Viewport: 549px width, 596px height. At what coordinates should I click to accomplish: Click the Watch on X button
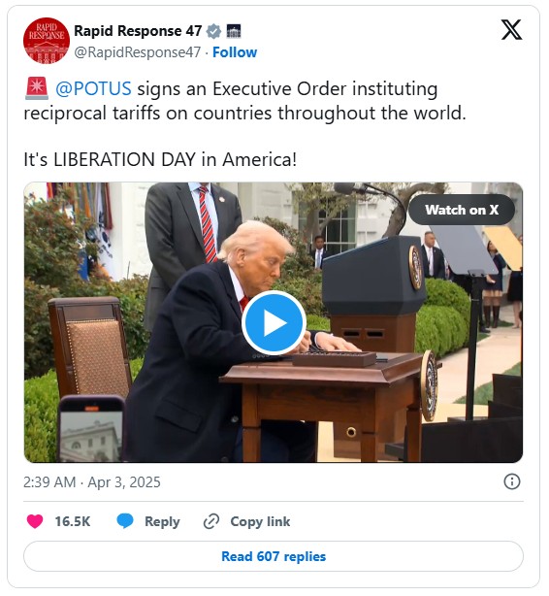tap(462, 210)
